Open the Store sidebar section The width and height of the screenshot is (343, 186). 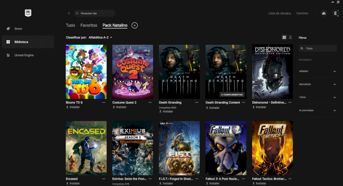point(18,29)
